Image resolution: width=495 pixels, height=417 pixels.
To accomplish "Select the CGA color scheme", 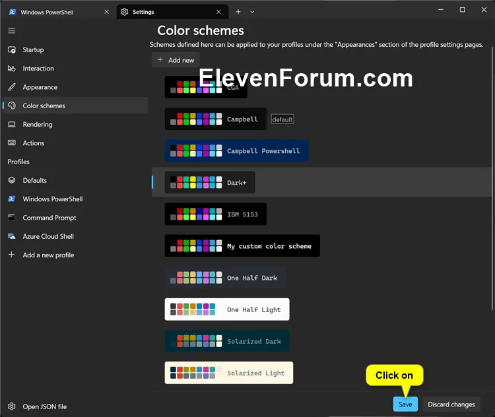I will tap(206, 87).
